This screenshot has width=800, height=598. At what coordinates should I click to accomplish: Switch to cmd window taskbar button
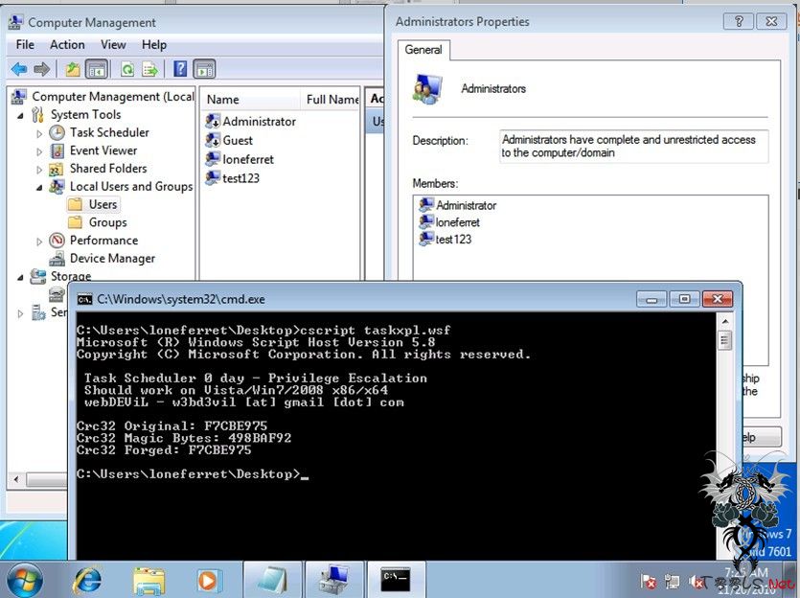tap(396, 580)
